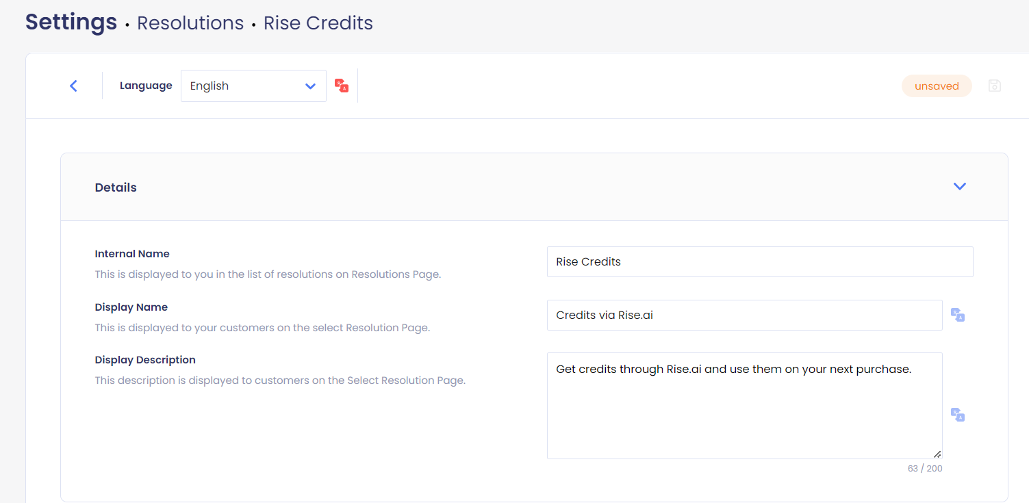The image size is (1029, 503).
Task: Click translate icon next to Display Description
Action: pyautogui.click(x=958, y=415)
